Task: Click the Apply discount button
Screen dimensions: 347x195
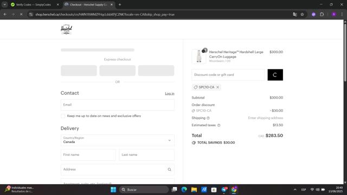Action: 275,75
